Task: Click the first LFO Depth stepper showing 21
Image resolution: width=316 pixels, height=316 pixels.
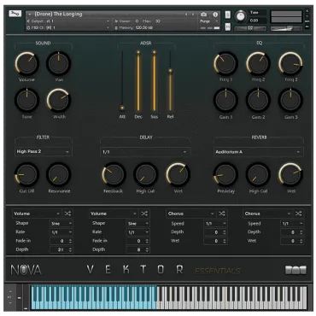Action: pos(61,249)
